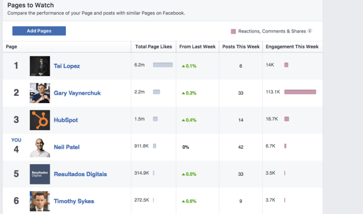363x214 pixels.
Task: Open Neil Patel page link
Action: coord(67,147)
